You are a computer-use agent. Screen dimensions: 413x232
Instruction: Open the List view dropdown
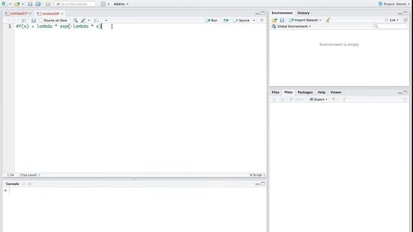coord(392,20)
